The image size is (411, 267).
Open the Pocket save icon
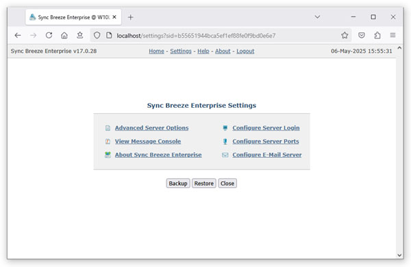[362, 35]
